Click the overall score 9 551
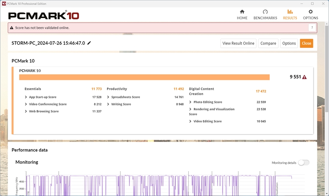The height and width of the screenshot is (196, 329). tap(295, 77)
